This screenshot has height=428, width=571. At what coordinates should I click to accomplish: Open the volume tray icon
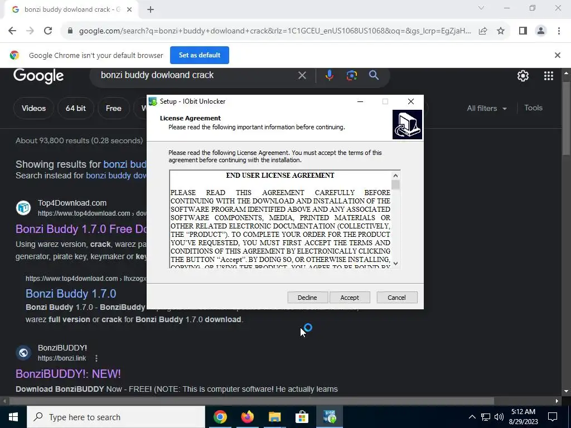(499, 417)
